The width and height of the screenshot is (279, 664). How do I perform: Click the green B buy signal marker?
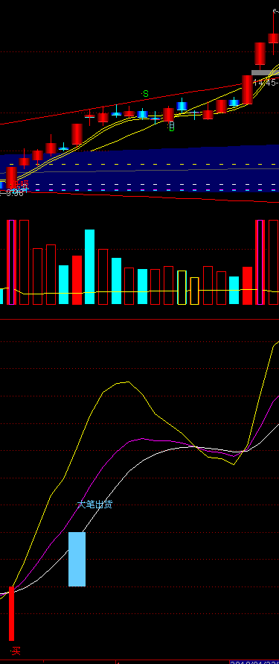[x=171, y=127]
